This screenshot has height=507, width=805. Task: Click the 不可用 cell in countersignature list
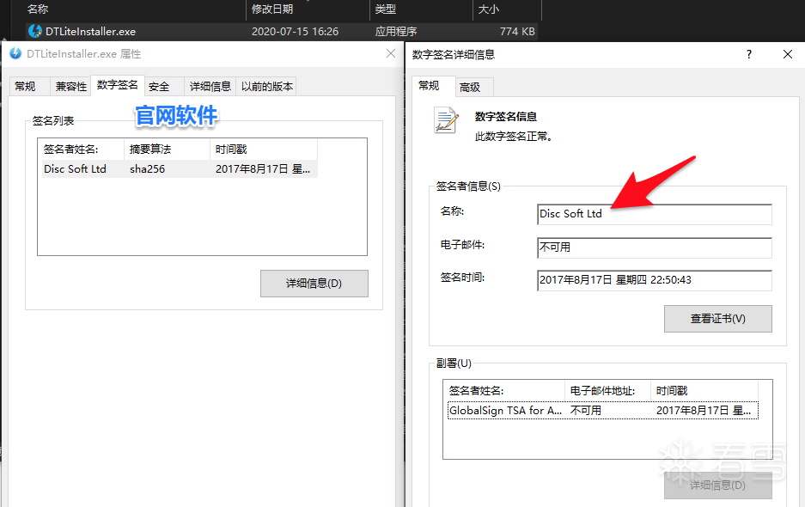click(x=586, y=411)
